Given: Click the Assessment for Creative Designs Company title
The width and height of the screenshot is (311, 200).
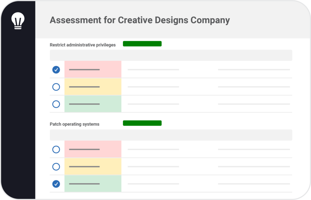Looking at the screenshot, I should point(140,20).
